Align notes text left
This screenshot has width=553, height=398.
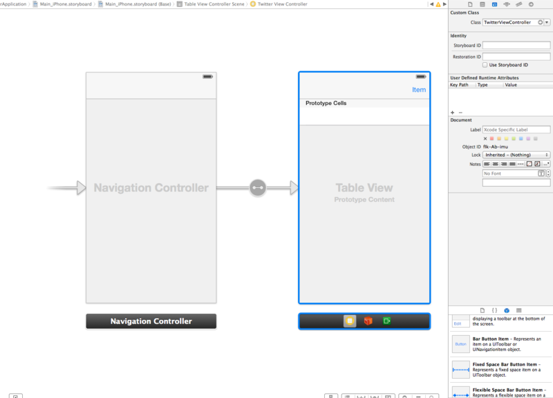[x=487, y=164]
